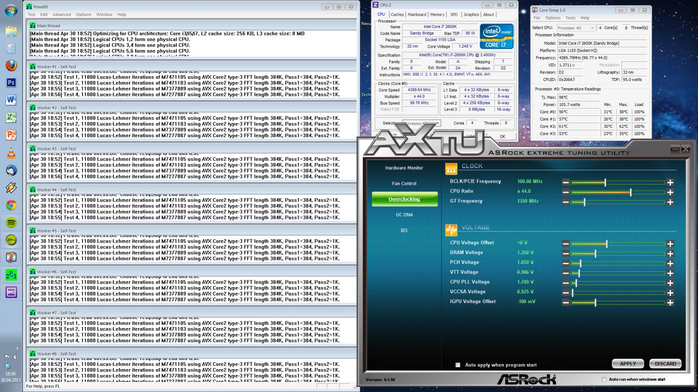Increase BCLK/PCIE Frequency with plus

(670, 182)
